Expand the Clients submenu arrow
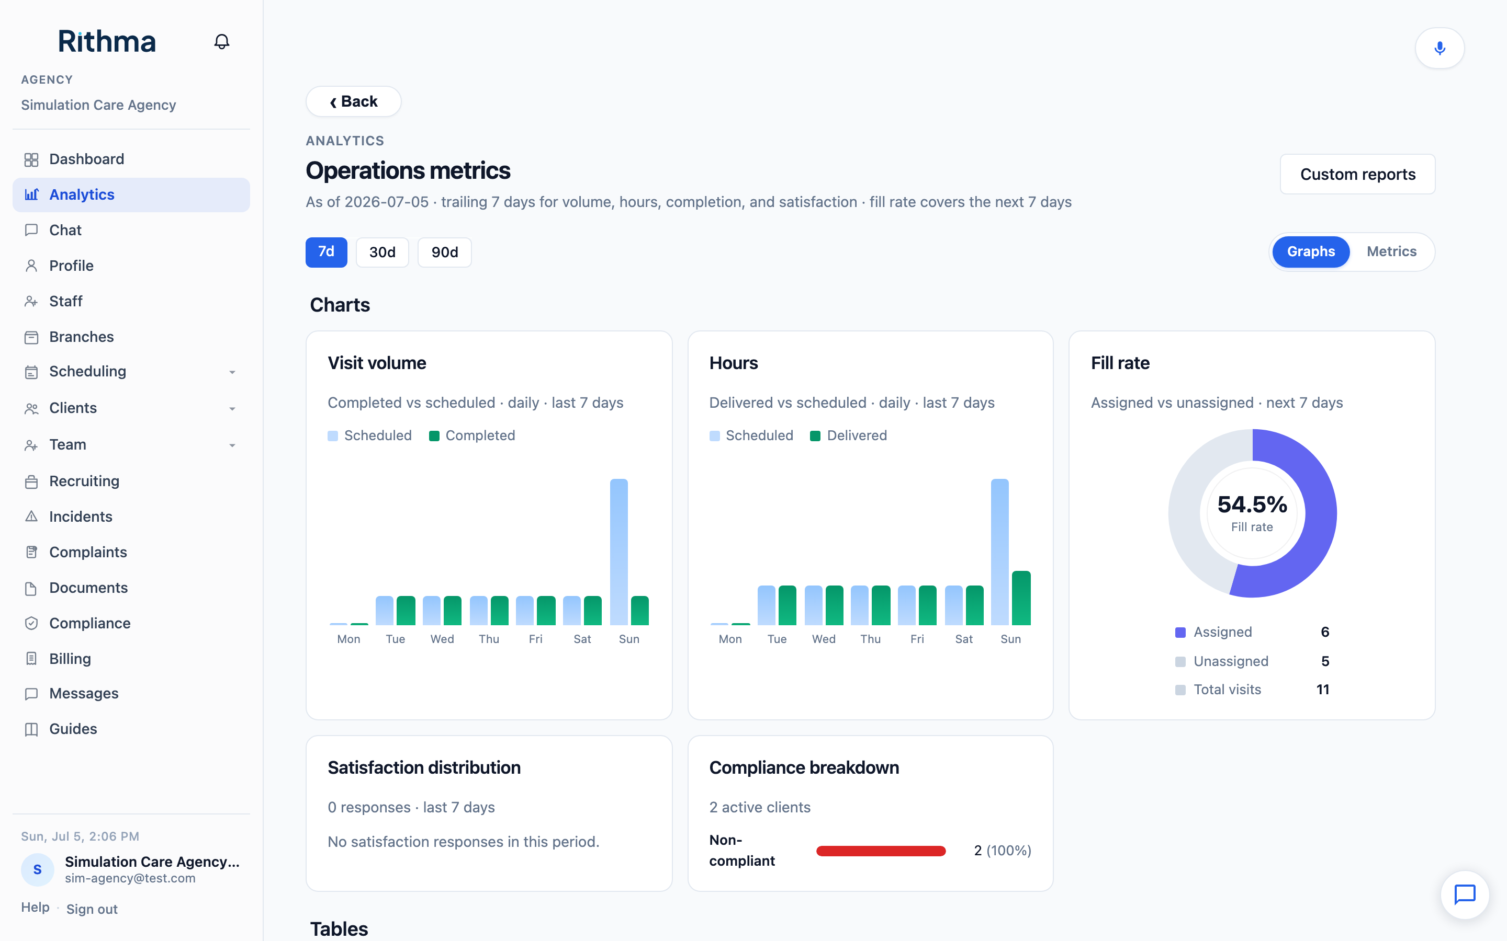The width and height of the screenshot is (1507, 941). coord(232,409)
